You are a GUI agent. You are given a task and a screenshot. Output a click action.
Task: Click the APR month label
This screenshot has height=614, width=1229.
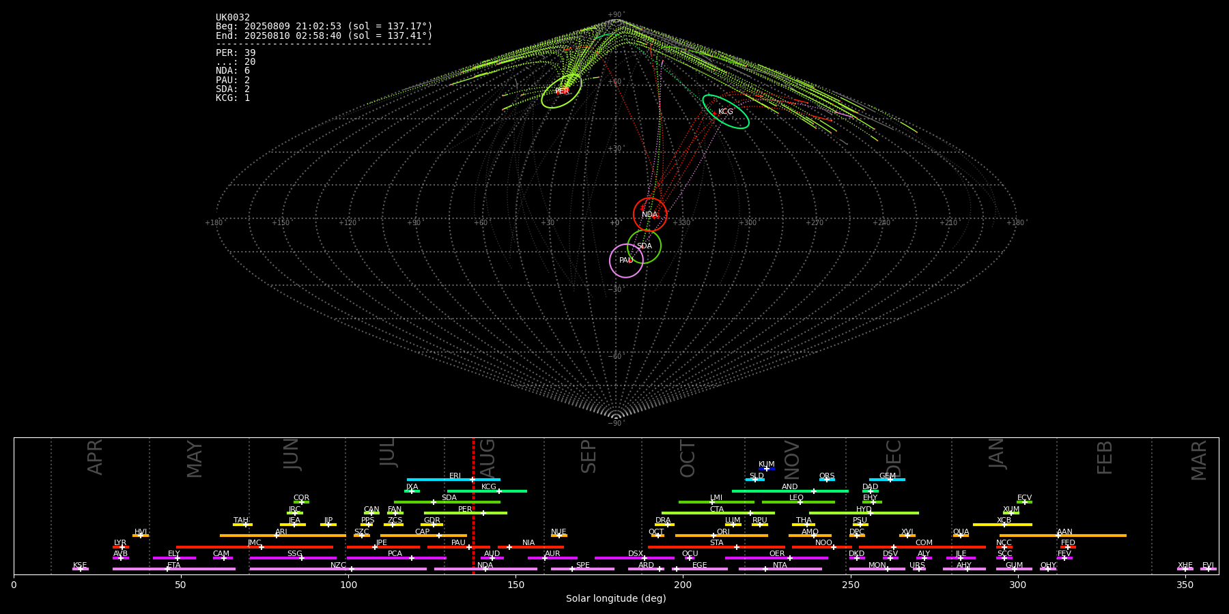coord(95,457)
